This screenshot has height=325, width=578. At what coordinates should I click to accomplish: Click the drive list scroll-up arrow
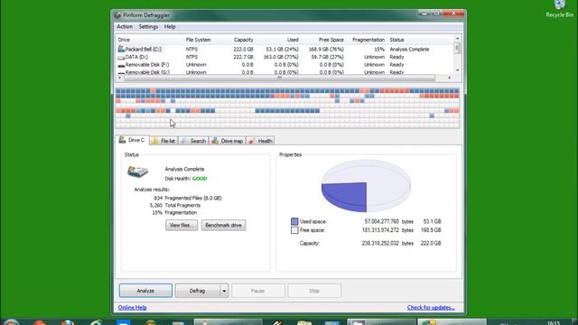click(457, 38)
